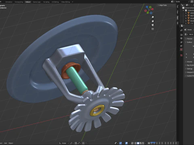194x145 pixels.
Task: Expand the Viewport Display panel
Action: tap(189, 72)
